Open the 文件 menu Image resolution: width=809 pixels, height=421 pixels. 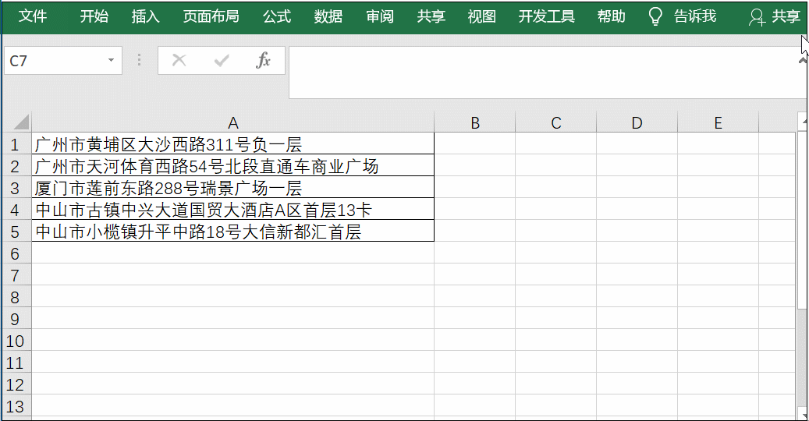33,16
